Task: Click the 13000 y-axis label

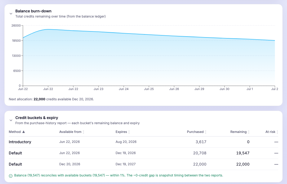Action: [x=16, y=56]
